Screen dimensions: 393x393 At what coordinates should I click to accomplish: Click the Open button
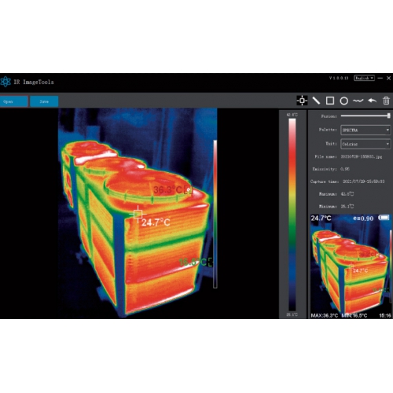point(14,101)
